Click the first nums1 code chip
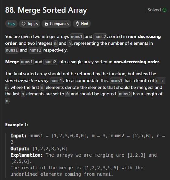Viewport: 170px width, 180px height. 77,37
